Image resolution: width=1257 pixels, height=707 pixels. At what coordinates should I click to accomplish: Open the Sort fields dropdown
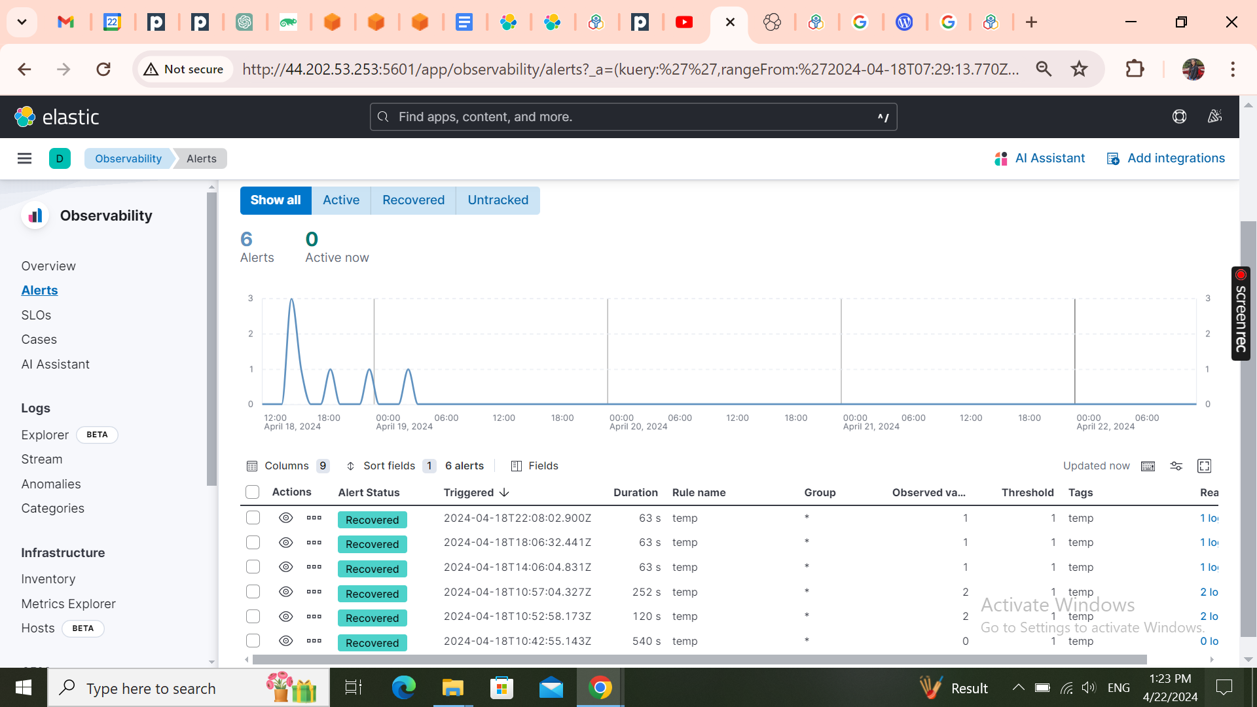(x=390, y=466)
